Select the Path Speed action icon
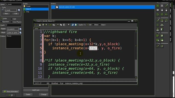This screenshot has width=175, height=98. click(162, 40)
